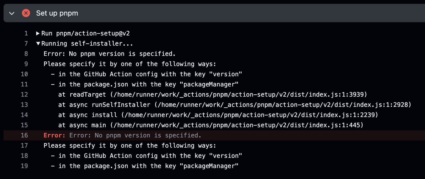
Task: Click the Set up pnpm step title
Action: point(57,13)
